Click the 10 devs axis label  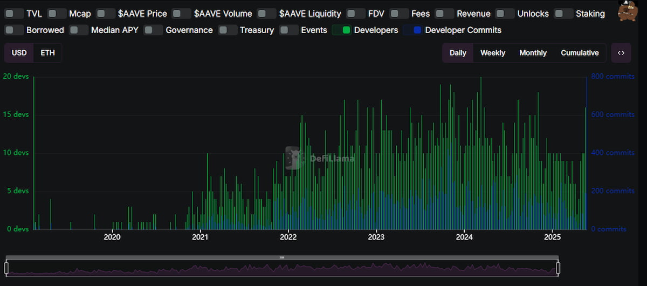coord(16,153)
